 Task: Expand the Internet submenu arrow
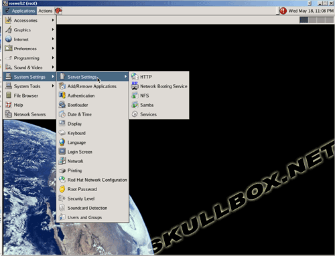point(53,39)
